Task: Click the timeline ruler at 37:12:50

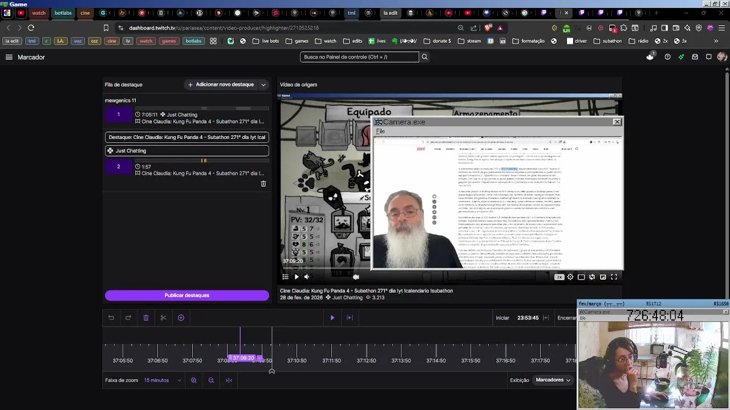Action: (366, 360)
